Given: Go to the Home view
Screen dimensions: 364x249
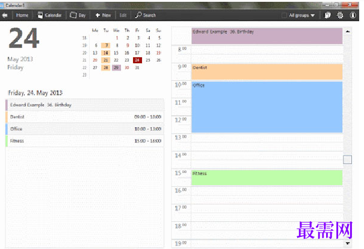Looking at the screenshot, I should click(19, 15).
